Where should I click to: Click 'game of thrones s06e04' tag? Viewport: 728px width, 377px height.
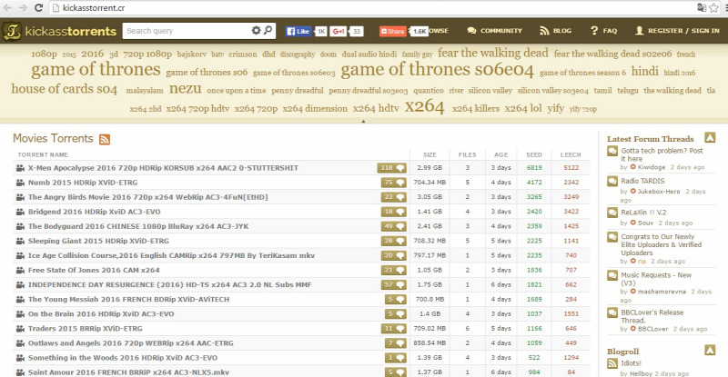pyautogui.click(x=437, y=70)
